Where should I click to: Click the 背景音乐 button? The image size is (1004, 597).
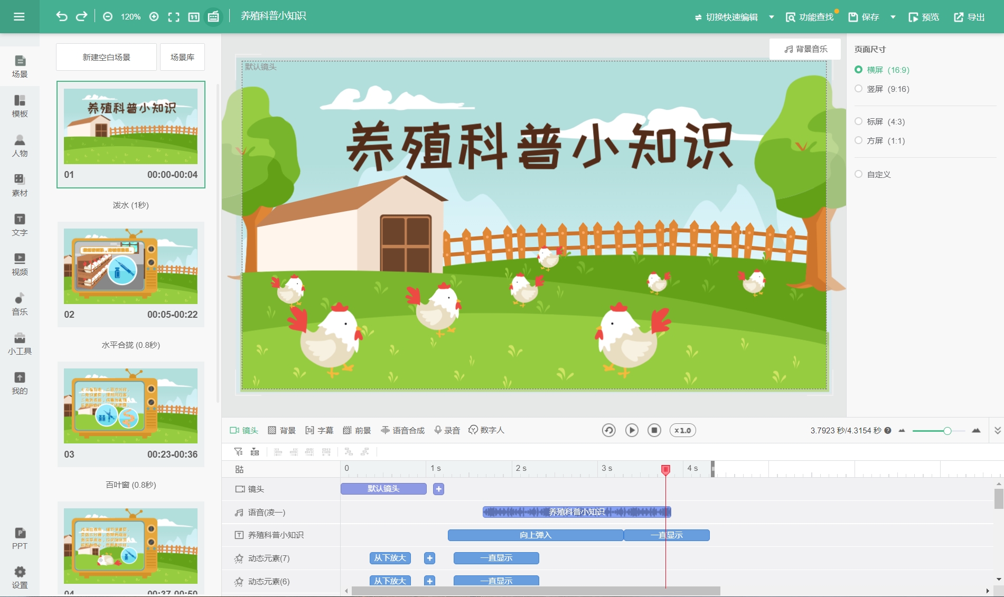coord(805,49)
